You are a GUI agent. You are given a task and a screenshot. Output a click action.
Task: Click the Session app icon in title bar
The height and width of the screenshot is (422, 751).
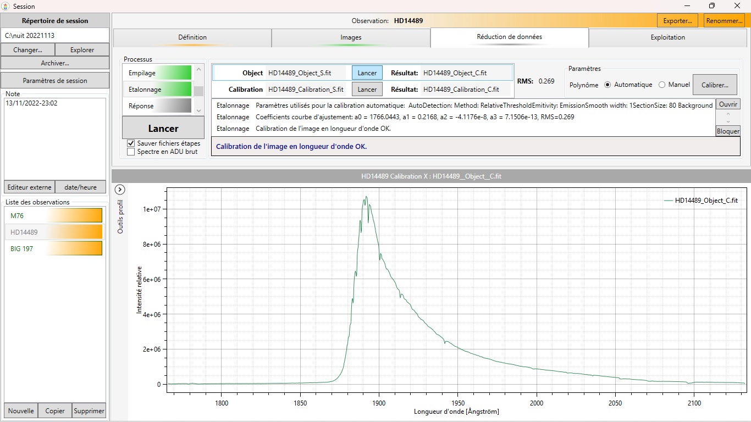point(5,6)
